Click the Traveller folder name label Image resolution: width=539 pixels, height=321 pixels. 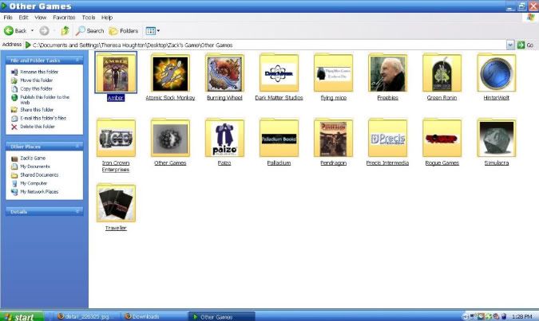coord(116,228)
